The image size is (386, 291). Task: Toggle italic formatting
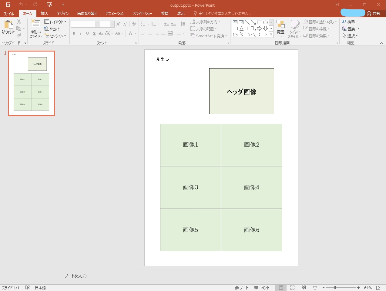pos(80,33)
